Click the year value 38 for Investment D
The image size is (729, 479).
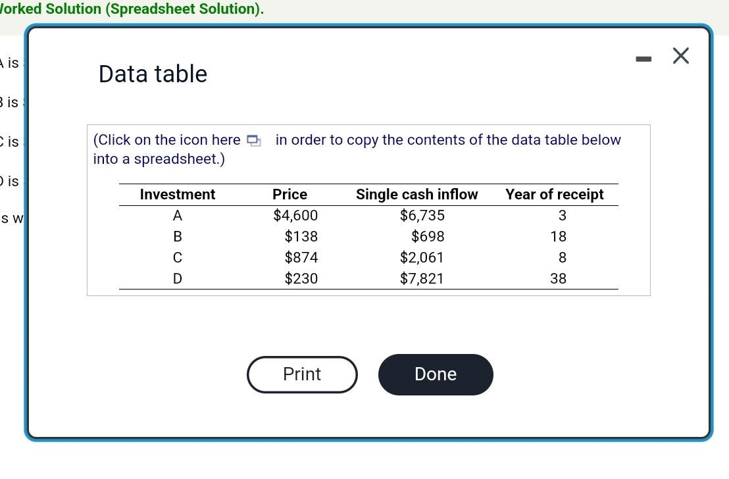[558, 278]
